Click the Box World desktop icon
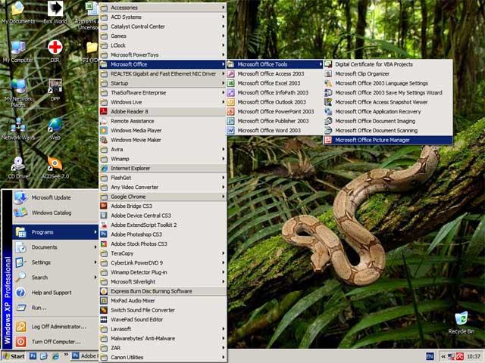 pyautogui.click(x=55, y=11)
